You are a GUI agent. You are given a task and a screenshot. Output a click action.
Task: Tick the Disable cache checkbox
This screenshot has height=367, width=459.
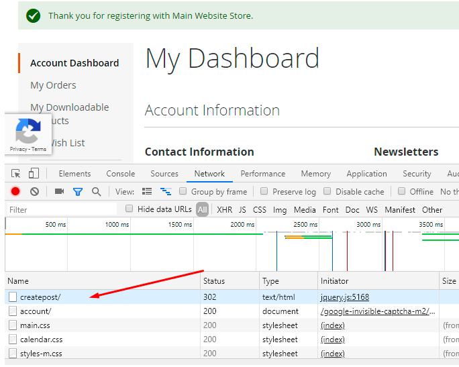pyautogui.click(x=327, y=191)
